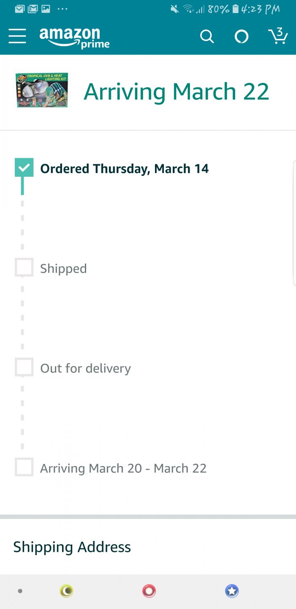
Task: Open the mail notification icon in status bar
Action: [19, 9]
